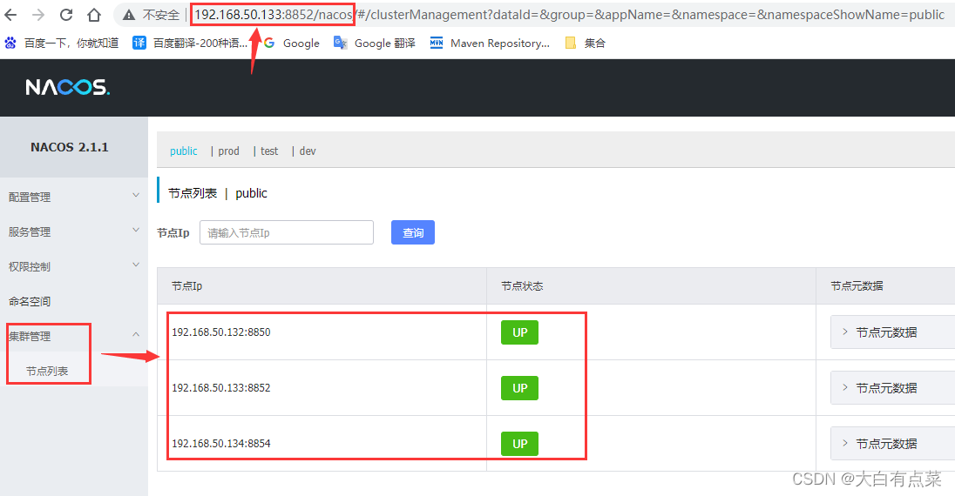Select 节点列表 in the sidebar
The width and height of the screenshot is (955, 496).
point(47,371)
